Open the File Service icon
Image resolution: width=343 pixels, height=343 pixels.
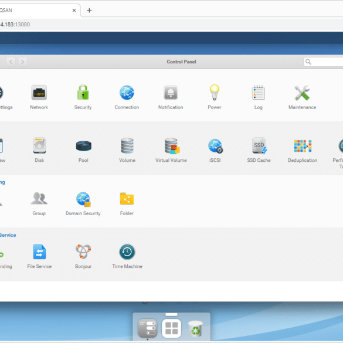pyautogui.click(x=39, y=252)
